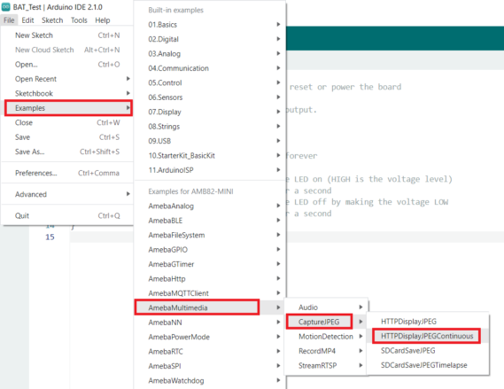Select the HTTPDisplayJPEG example
Image resolution: width=504 pixels, height=389 pixels.
[428, 322]
